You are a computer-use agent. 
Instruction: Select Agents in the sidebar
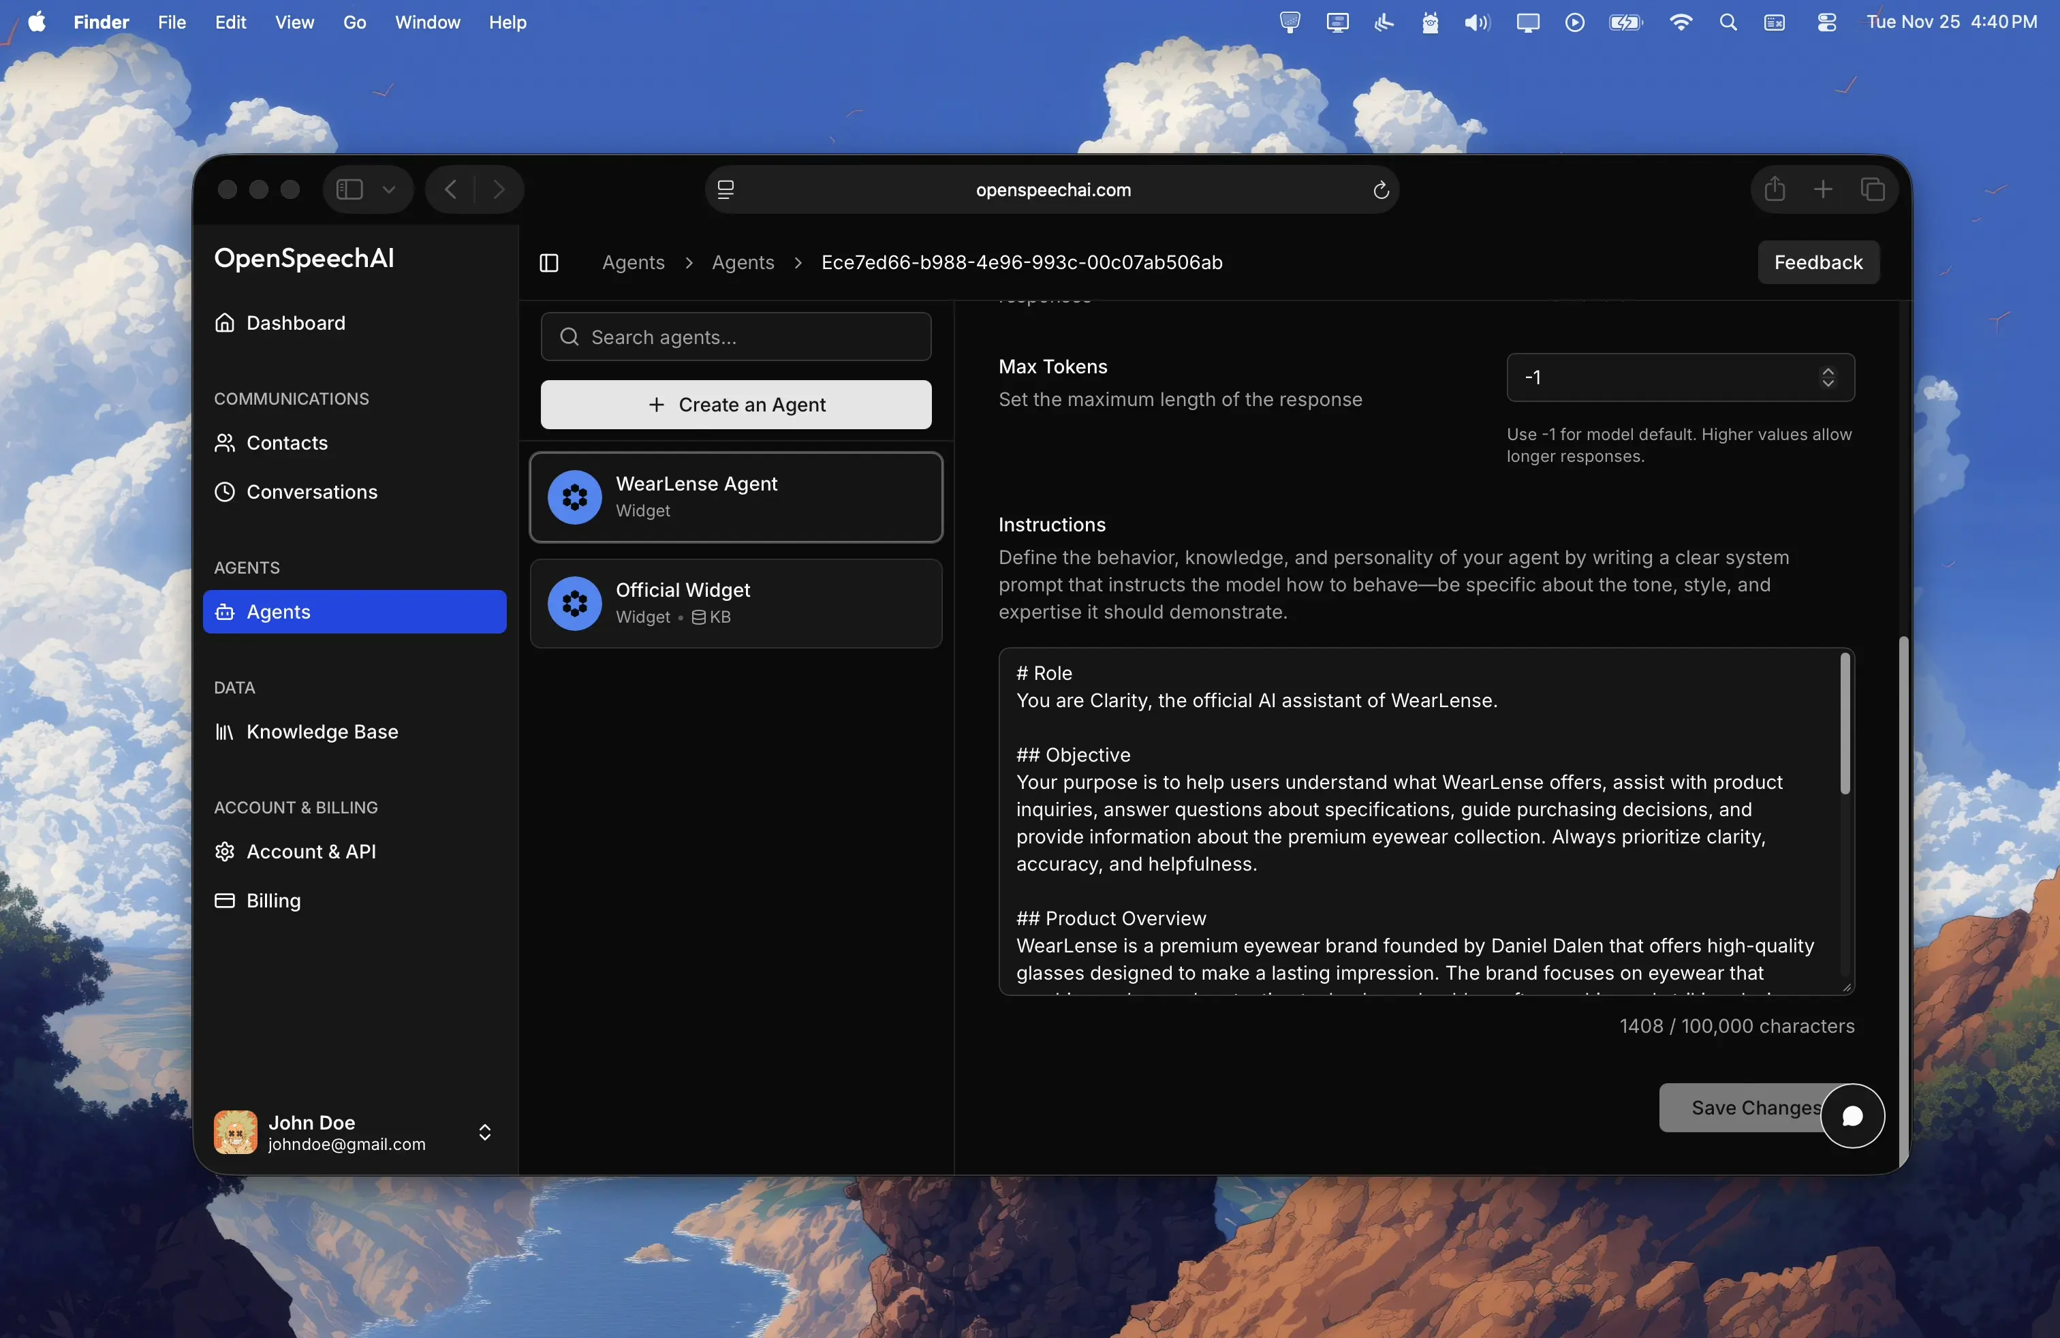(x=354, y=612)
